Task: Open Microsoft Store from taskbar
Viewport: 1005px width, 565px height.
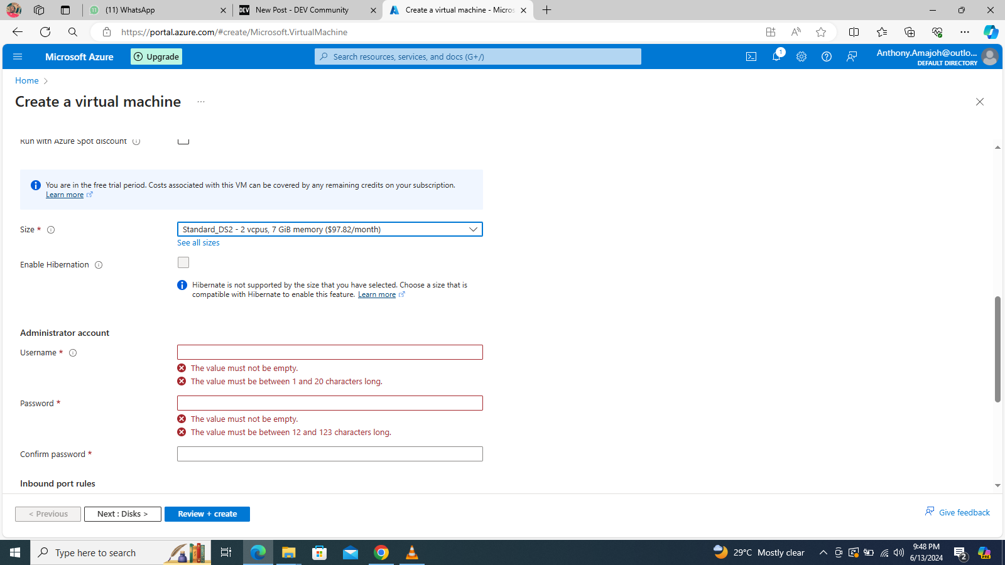Action: 320,552
